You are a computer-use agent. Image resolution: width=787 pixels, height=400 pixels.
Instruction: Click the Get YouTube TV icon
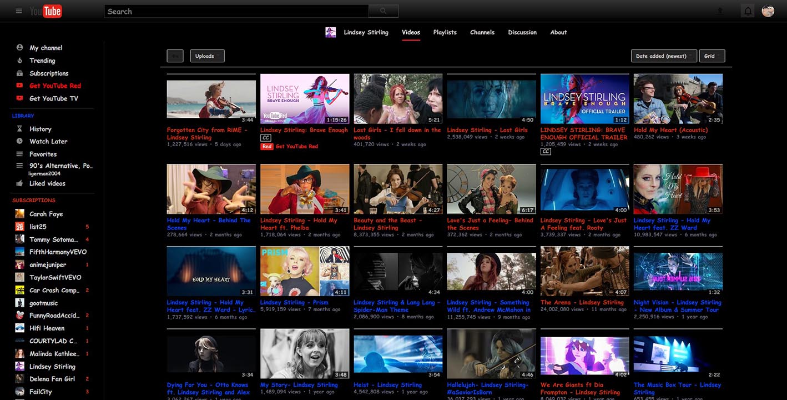click(20, 98)
